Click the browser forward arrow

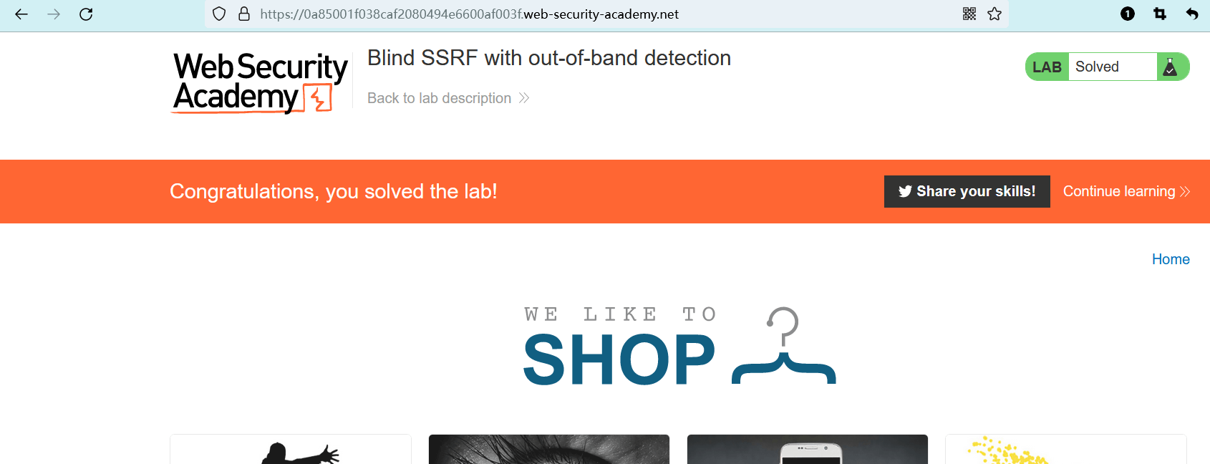54,14
